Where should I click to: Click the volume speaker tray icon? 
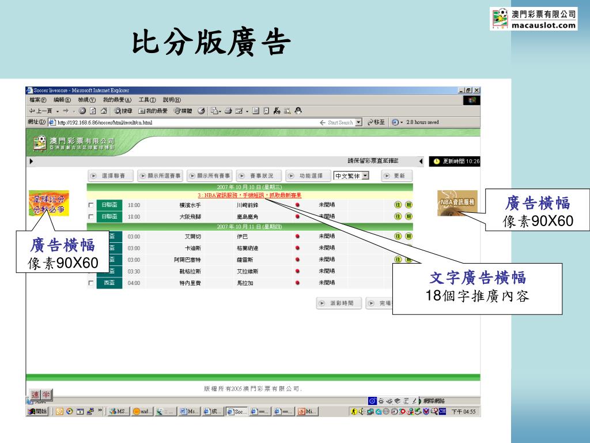coord(361,411)
